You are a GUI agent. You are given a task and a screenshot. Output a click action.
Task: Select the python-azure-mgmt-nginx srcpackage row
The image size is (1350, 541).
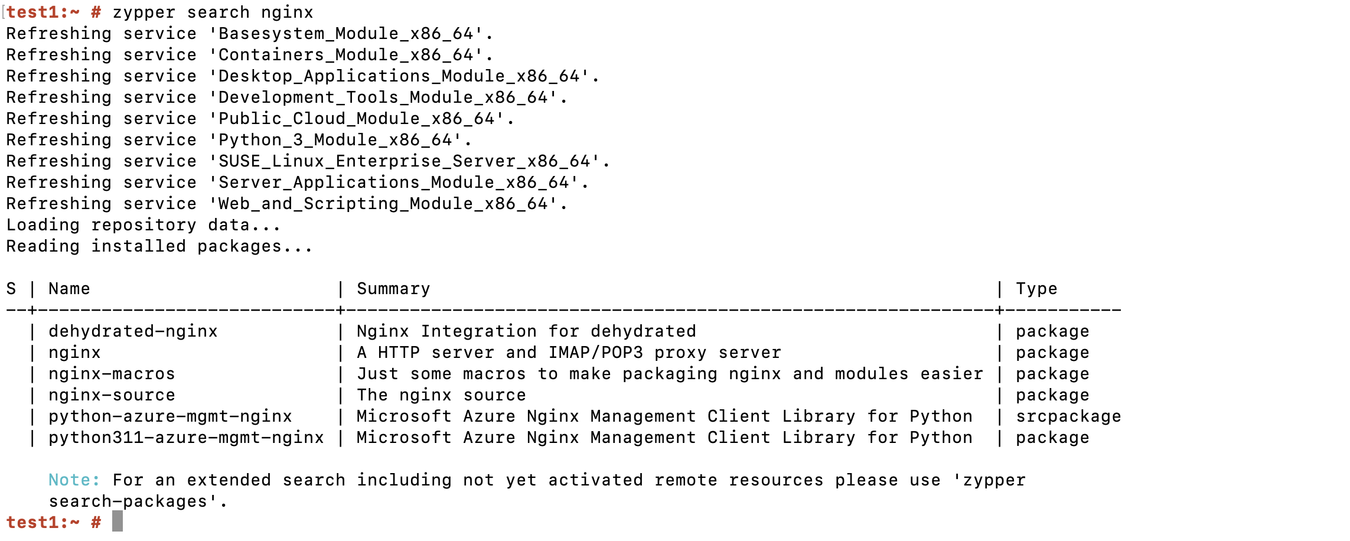pos(169,416)
